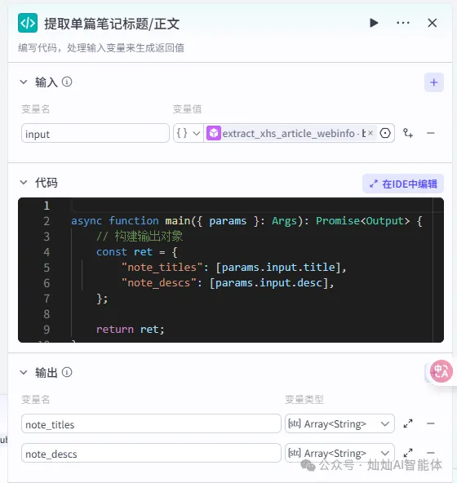The width and height of the screenshot is (457, 483).
Task: Collapse the 输入 section
Action: pos(24,82)
